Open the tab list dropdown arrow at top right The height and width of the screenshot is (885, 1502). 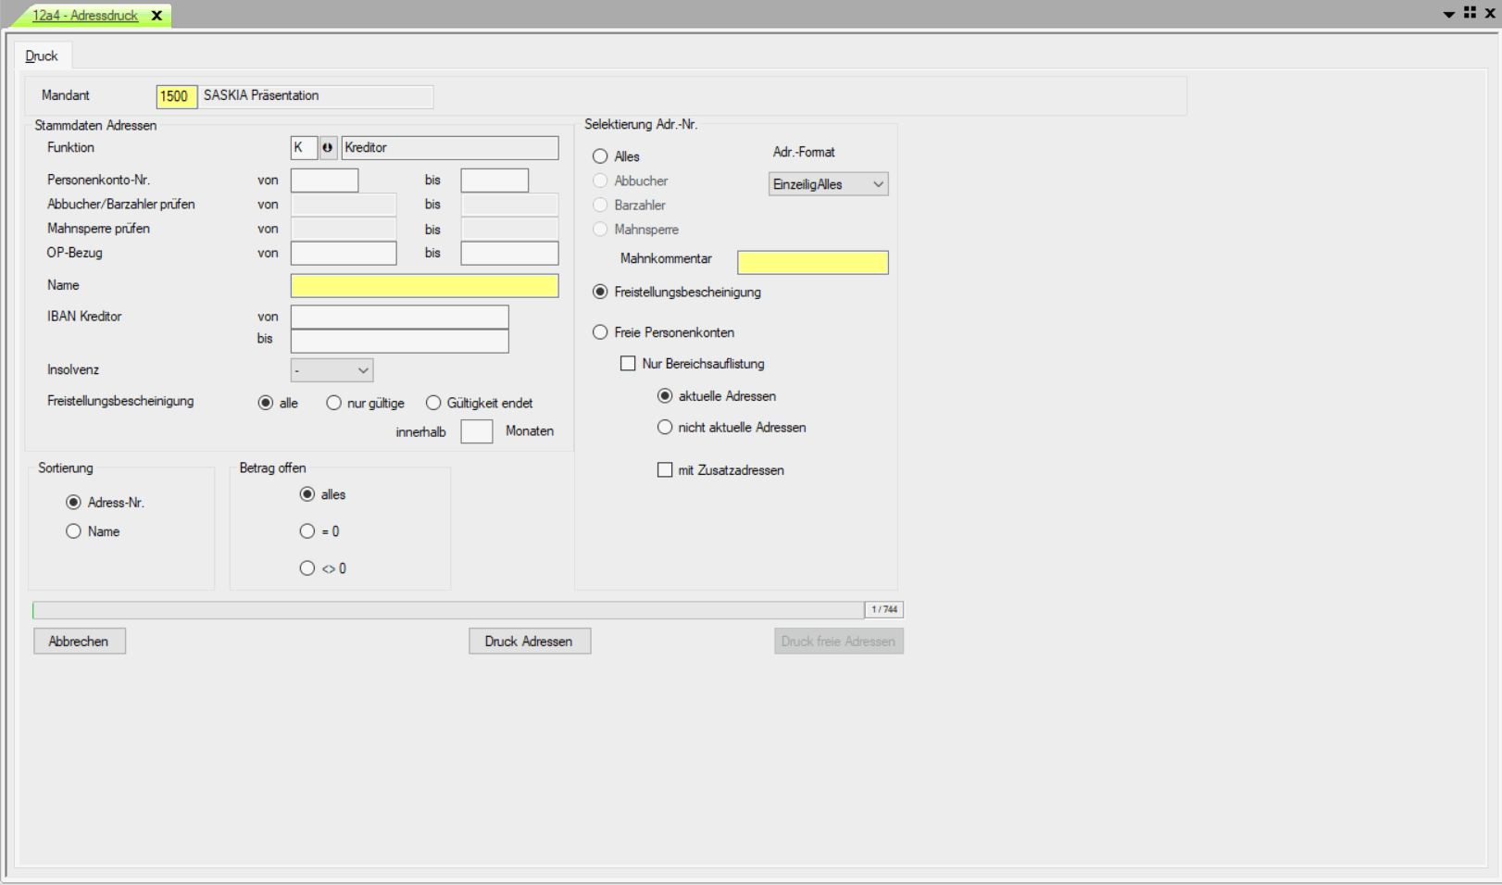1448,14
